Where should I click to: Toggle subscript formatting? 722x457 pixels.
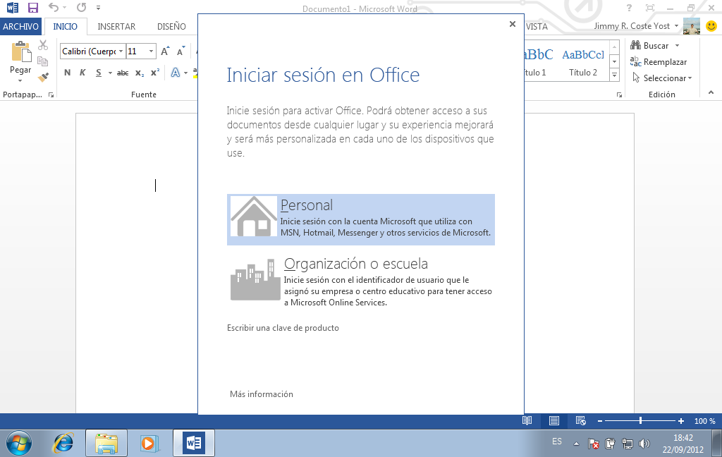click(140, 73)
